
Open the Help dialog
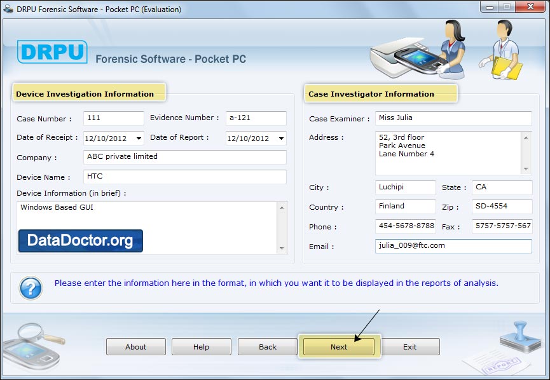[x=201, y=347]
